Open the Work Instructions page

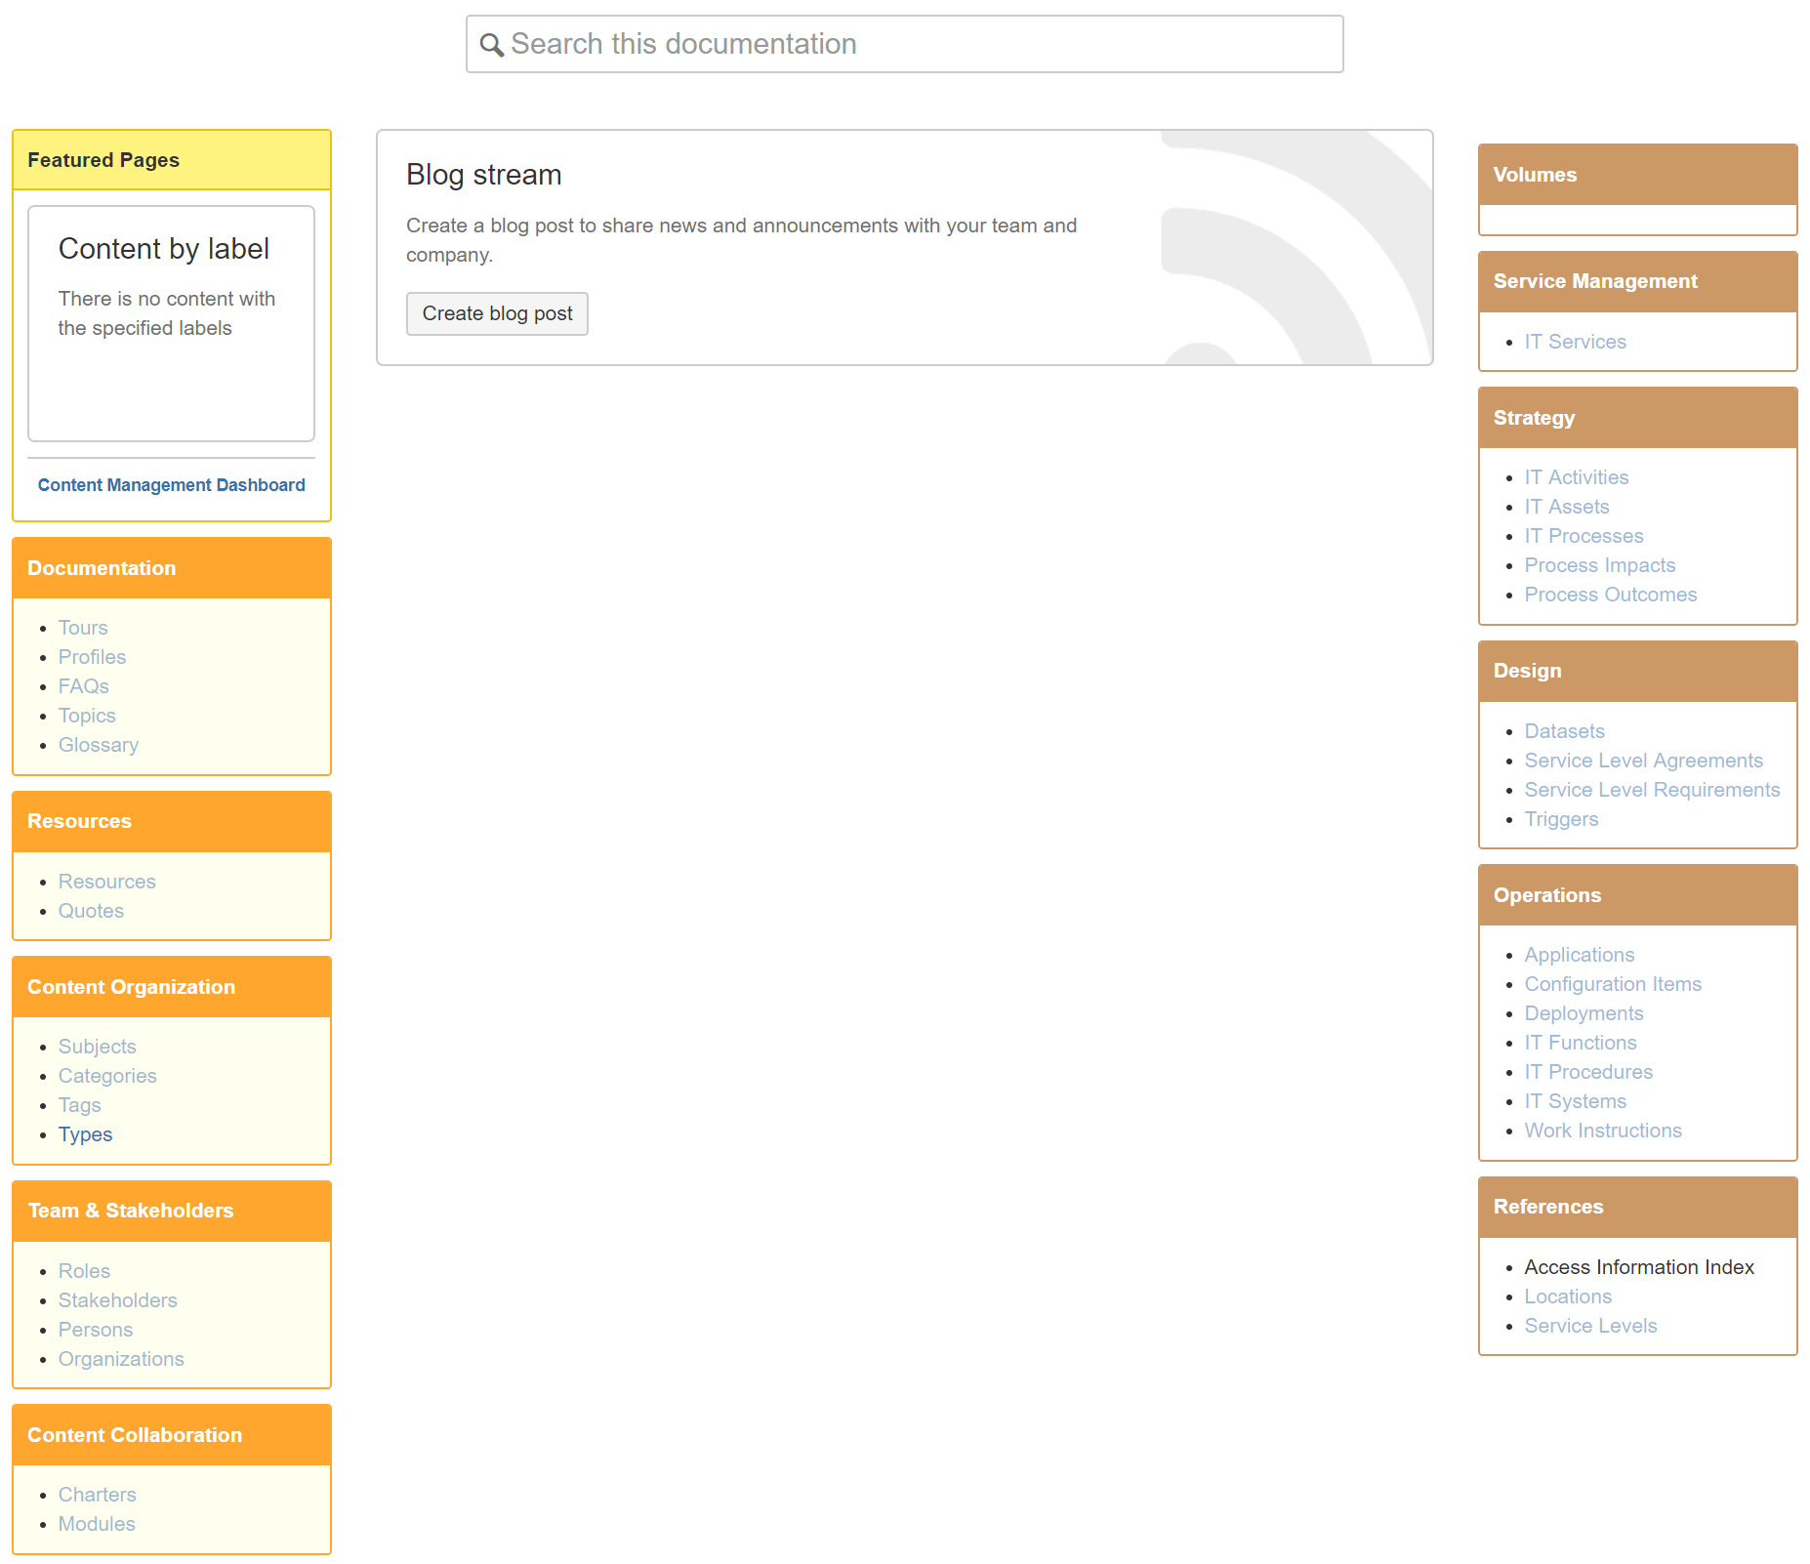click(x=1602, y=1130)
